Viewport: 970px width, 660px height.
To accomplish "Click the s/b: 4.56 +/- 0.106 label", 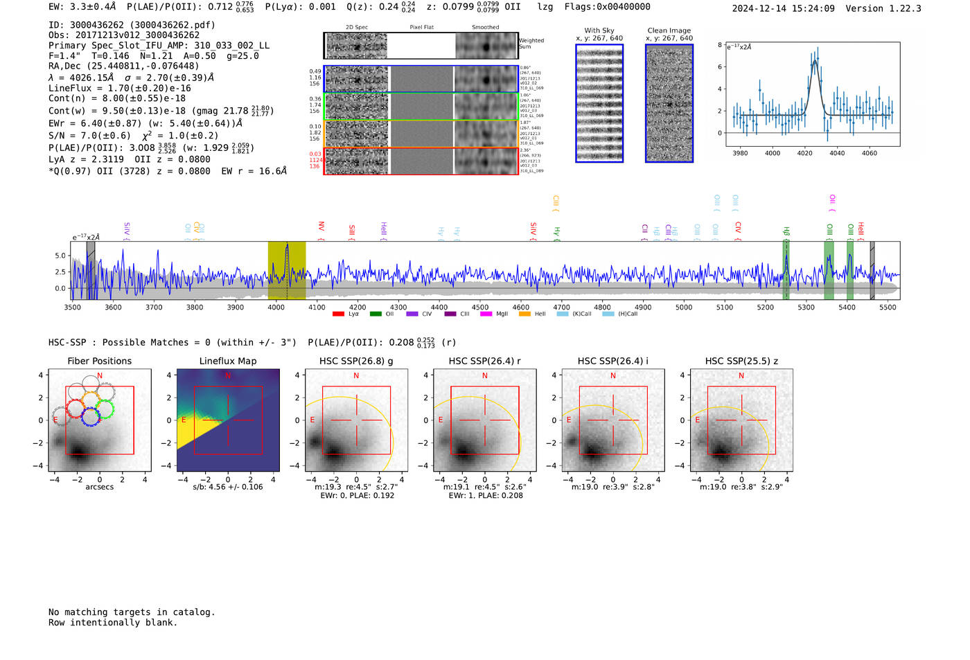I will (x=228, y=487).
